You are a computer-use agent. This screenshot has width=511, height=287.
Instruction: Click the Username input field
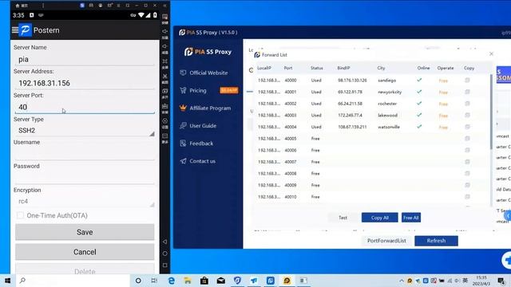click(x=85, y=154)
